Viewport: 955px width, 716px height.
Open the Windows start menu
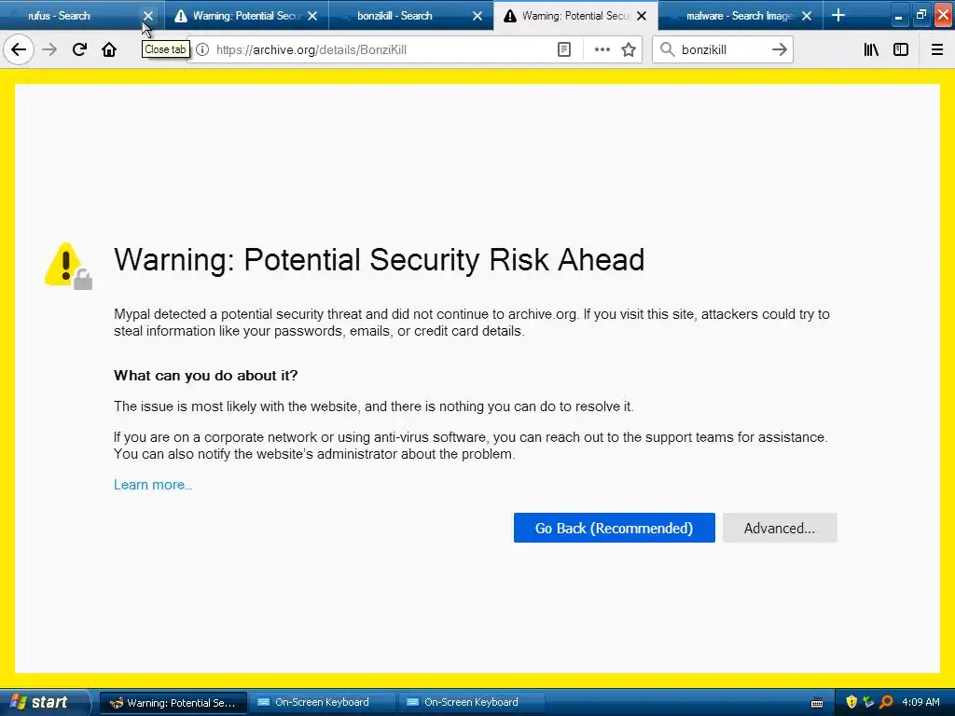(46, 702)
